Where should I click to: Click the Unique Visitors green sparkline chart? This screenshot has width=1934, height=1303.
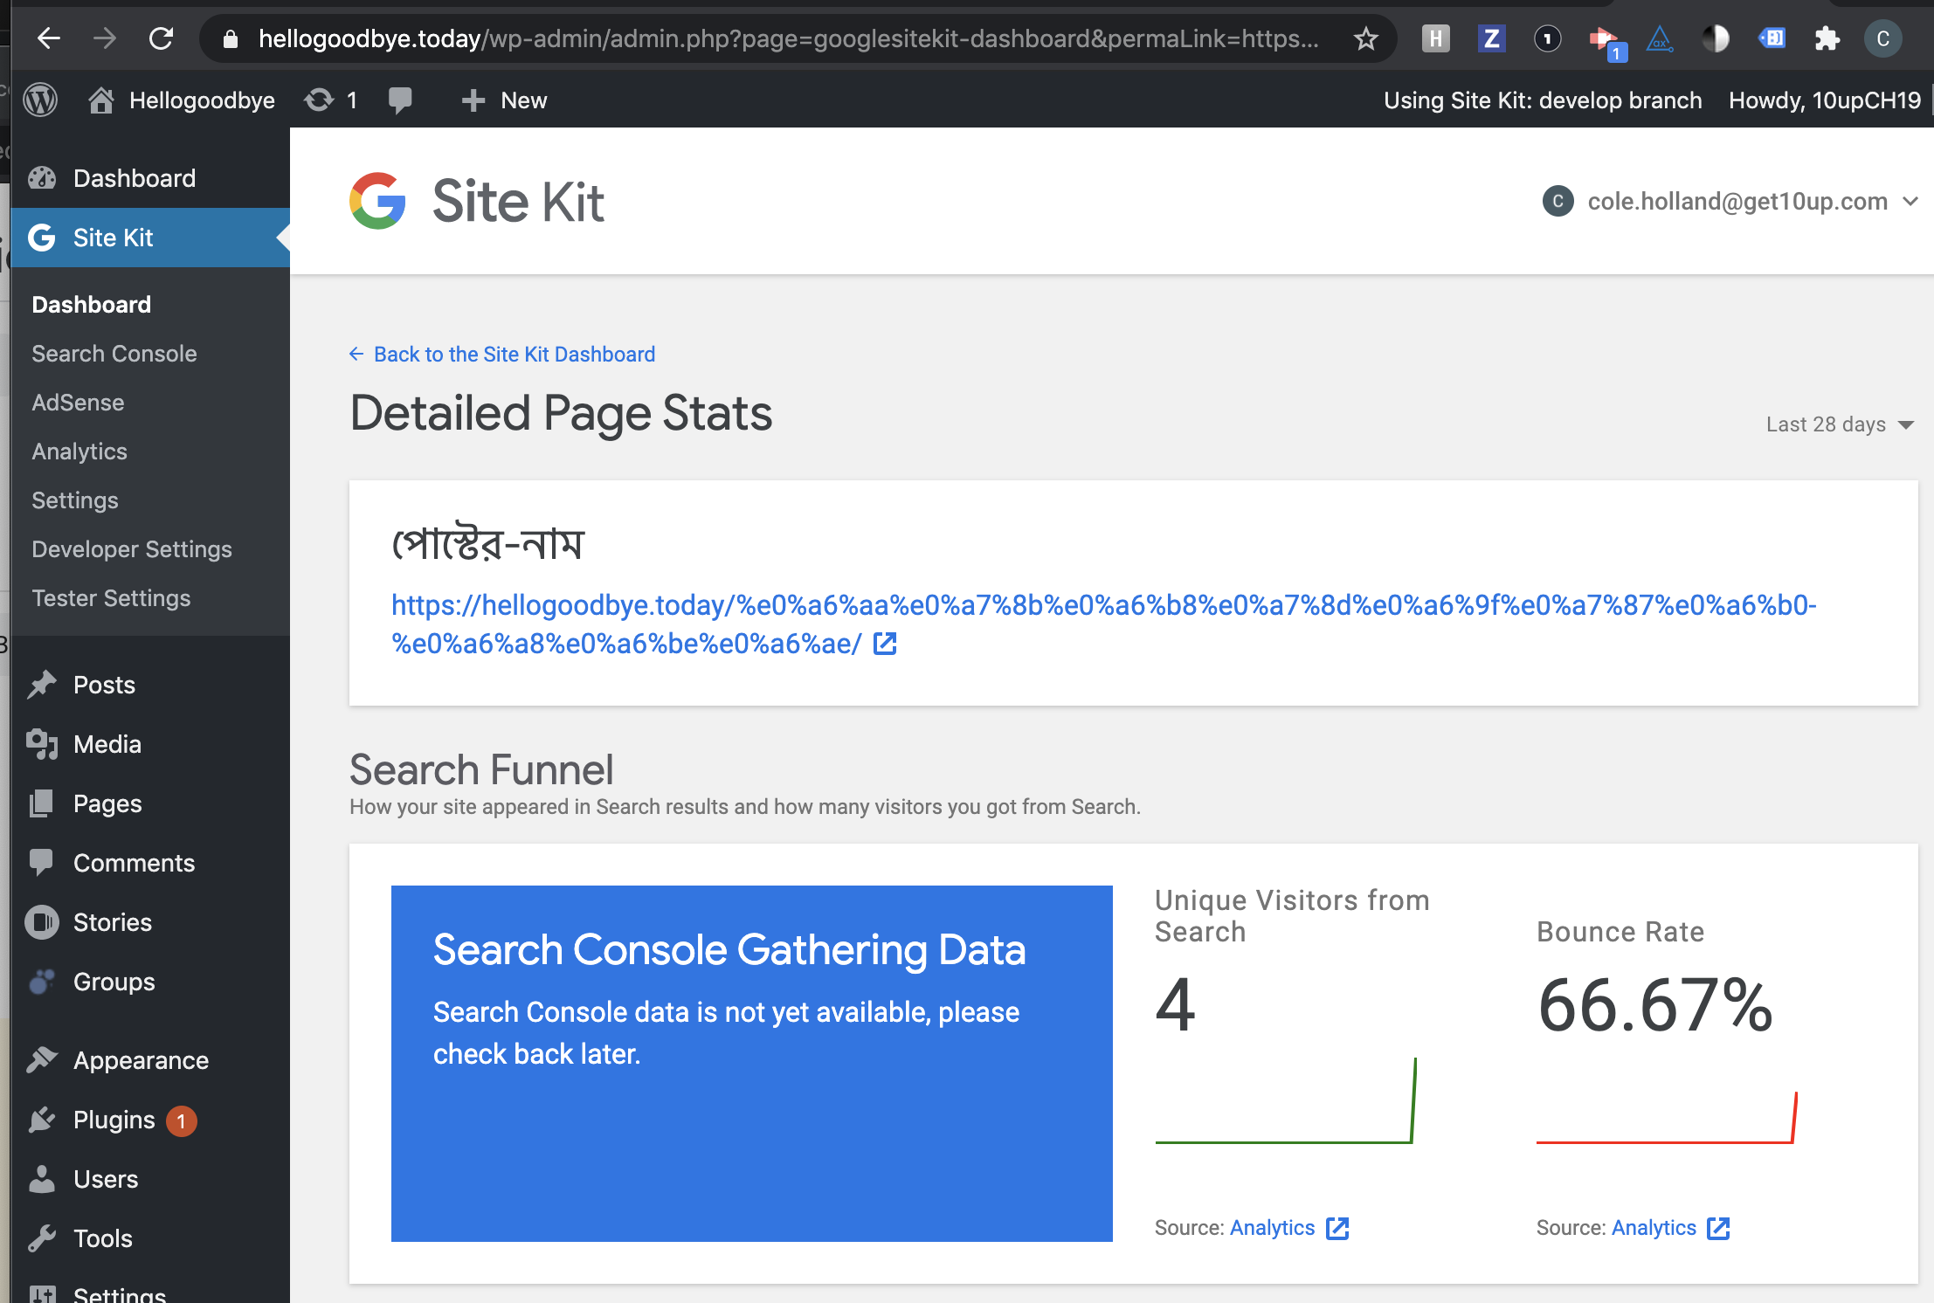pos(1284,1102)
